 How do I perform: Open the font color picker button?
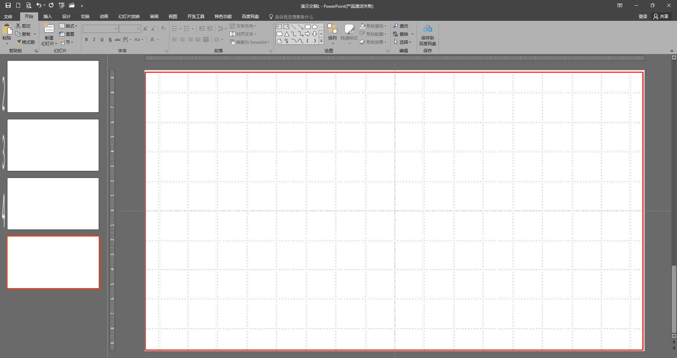[x=152, y=40]
